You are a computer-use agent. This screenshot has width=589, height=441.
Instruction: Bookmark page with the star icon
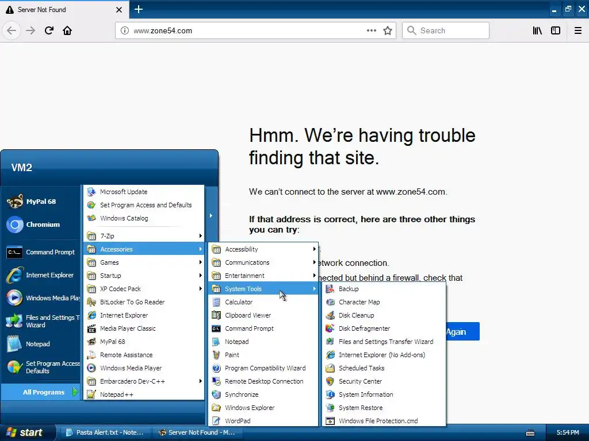388,30
